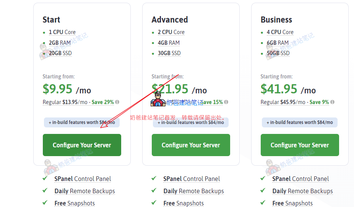Click Daily Remote Backups under Start plan

pos(84,191)
